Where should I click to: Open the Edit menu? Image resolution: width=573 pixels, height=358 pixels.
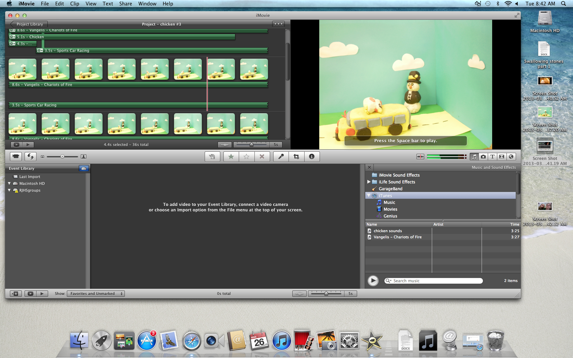59,4
